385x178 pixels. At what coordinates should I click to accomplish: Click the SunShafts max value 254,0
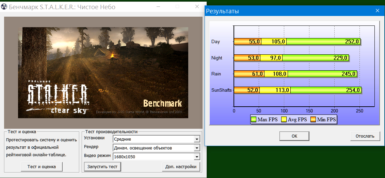coord(353,90)
